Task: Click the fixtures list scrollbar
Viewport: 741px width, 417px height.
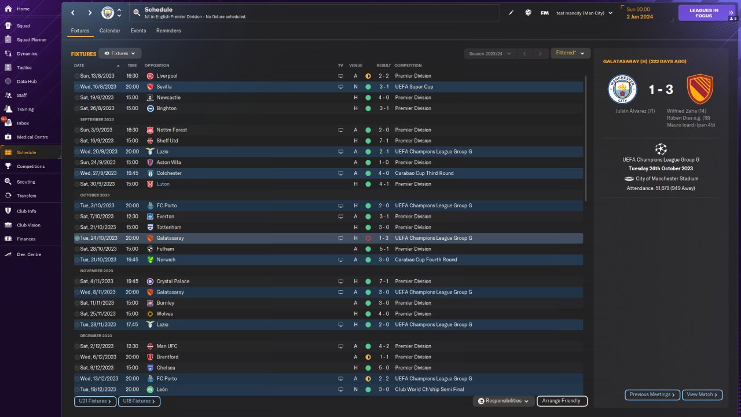Action: (586, 138)
